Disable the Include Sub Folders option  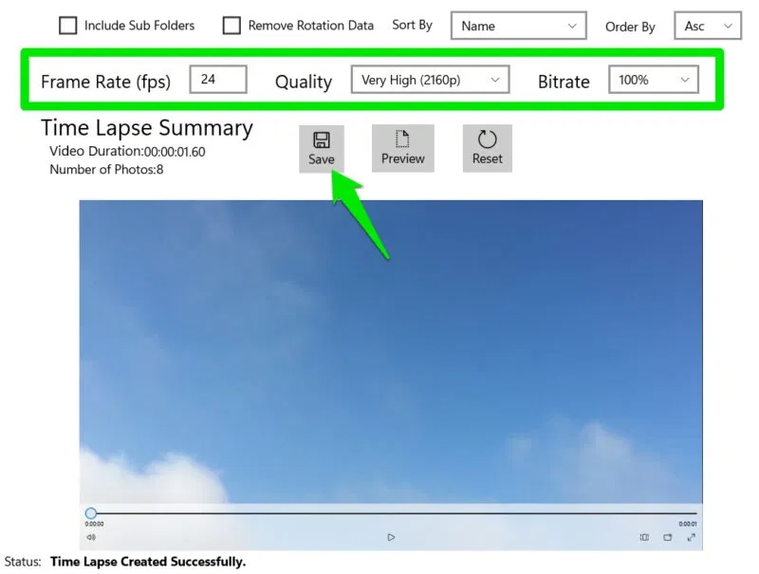pos(67,26)
